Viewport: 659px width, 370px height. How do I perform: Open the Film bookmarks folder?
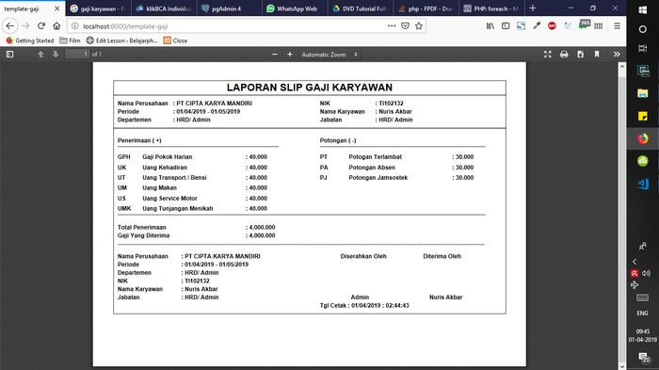pos(70,40)
